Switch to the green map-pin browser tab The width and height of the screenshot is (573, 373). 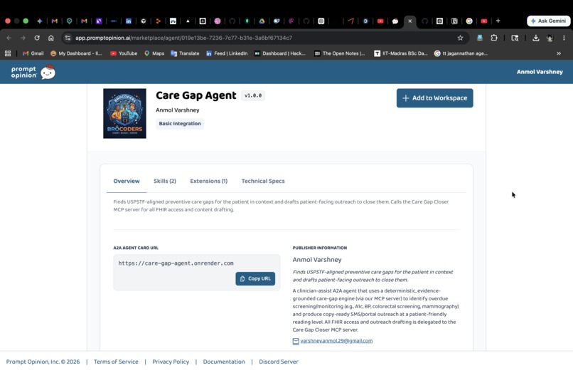[x=70, y=21]
